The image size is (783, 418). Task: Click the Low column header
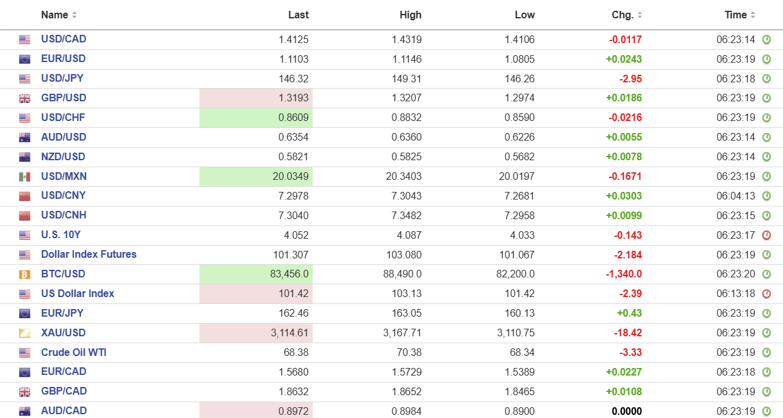tap(524, 15)
